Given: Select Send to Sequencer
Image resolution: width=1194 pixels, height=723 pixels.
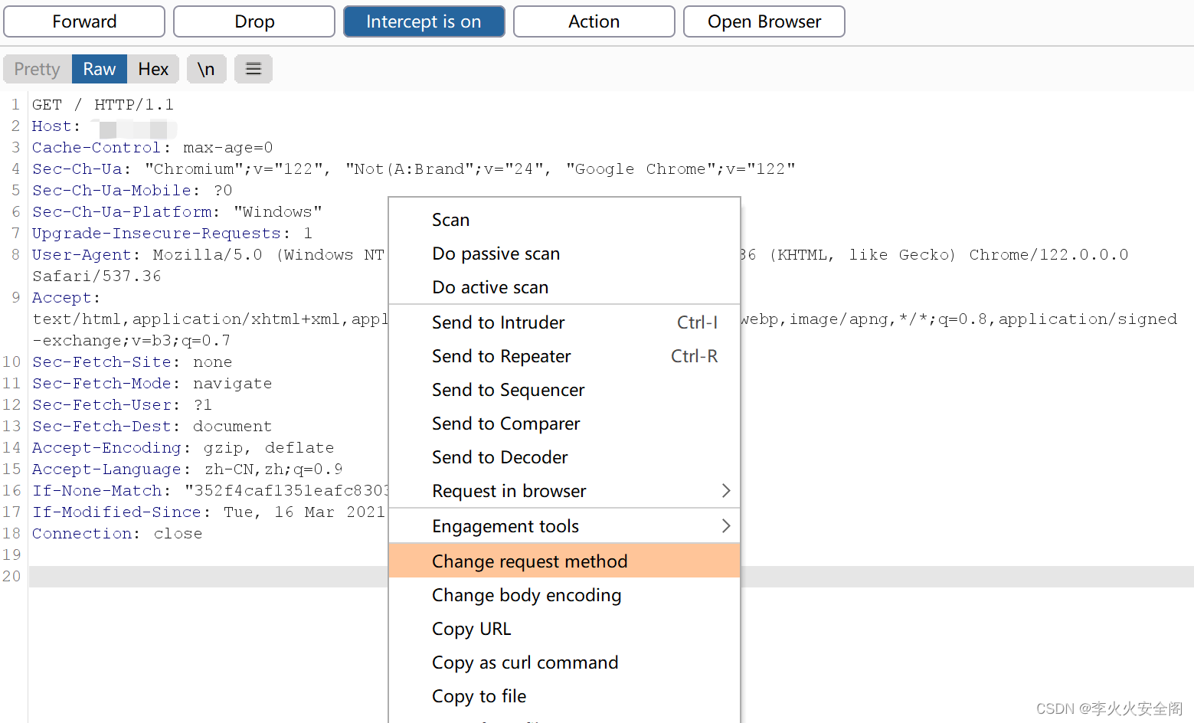Looking at the screenshot, I should [x=564, y=390].
